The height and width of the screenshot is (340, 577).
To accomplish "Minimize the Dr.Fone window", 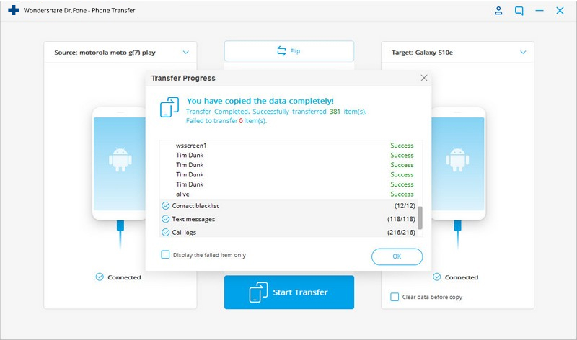I will [x=539, y=11].
